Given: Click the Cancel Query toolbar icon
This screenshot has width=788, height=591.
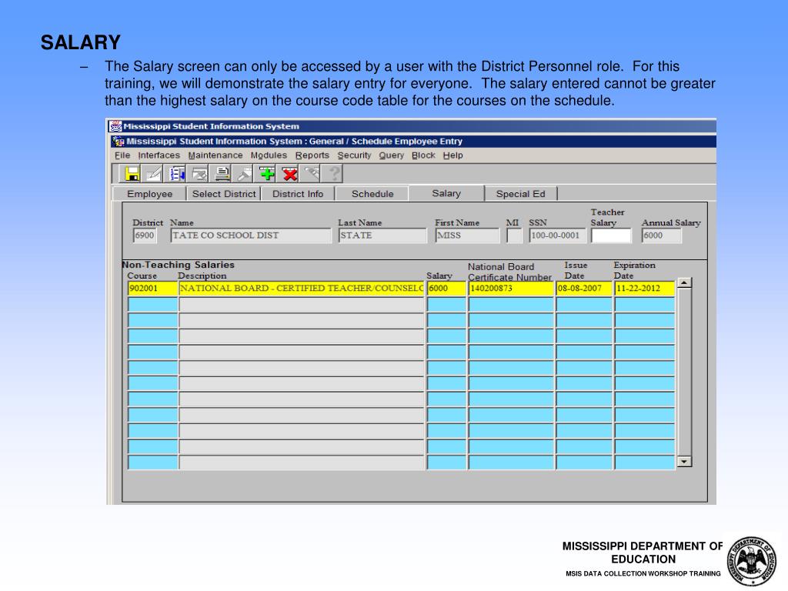Looking at the screenshot, I should (x=199, y=174).
